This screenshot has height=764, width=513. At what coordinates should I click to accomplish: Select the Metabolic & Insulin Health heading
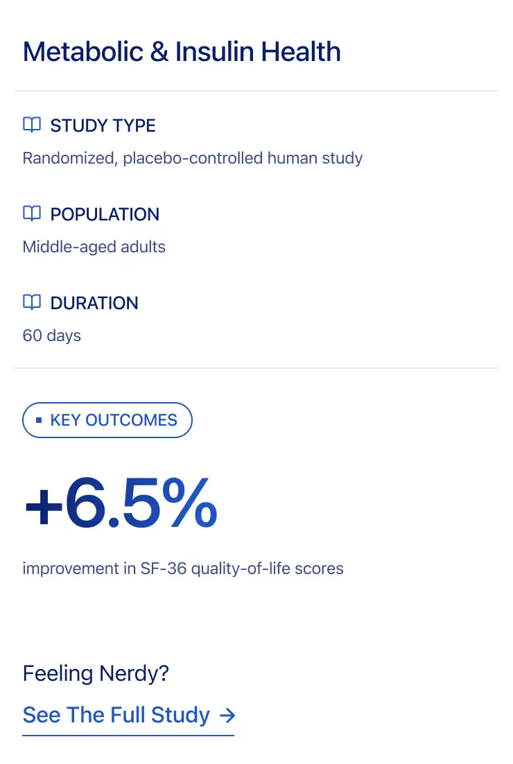coord(182,52)
